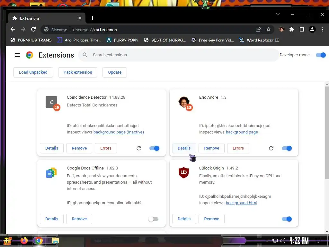The width and height of the screenshot is (329, 247).
Task: Disable the Eric Andre extension toggle
Action: coord(287,148)
